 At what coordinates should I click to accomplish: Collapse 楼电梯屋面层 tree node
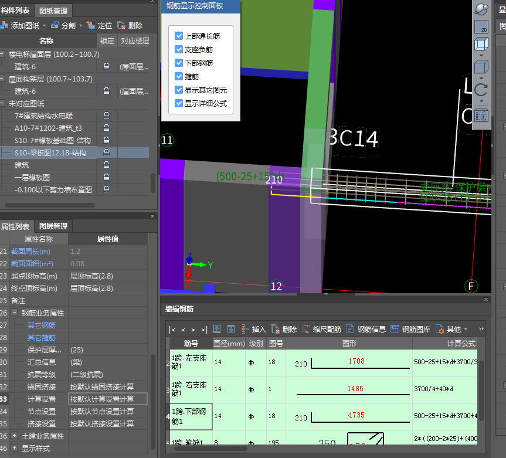[x=2, y=53]
